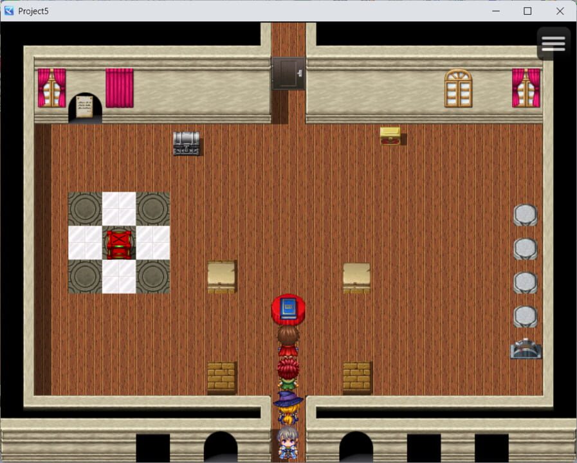577x463 pixels.
Task: Click the closed pink curtain
Action: pyautogui.click(x=120, y=87)
